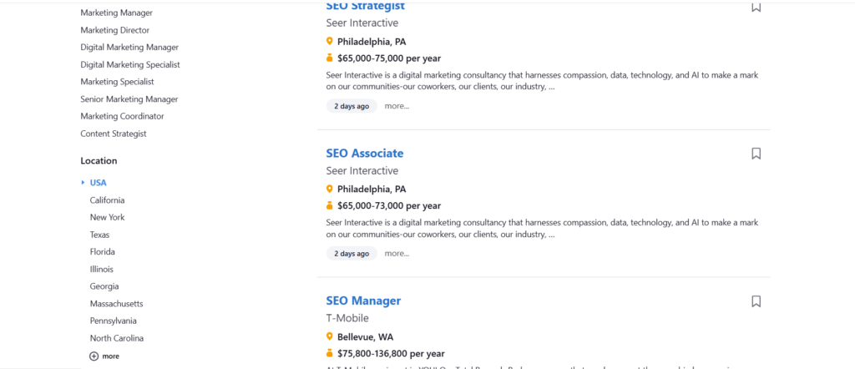This screenshot has height=369, width=855.
Task: Select the Content Strategist job title filter
Action: tap(114, 134)
